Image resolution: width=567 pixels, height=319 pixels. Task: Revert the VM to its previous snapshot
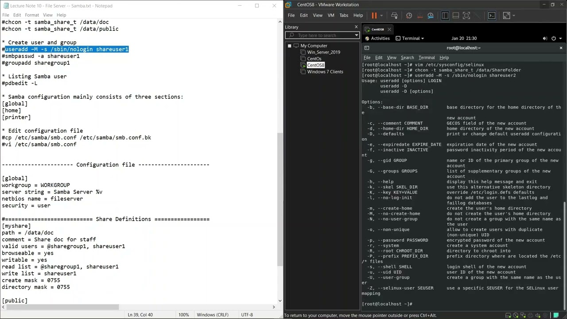pyautogui.click(x=419, y=16)
